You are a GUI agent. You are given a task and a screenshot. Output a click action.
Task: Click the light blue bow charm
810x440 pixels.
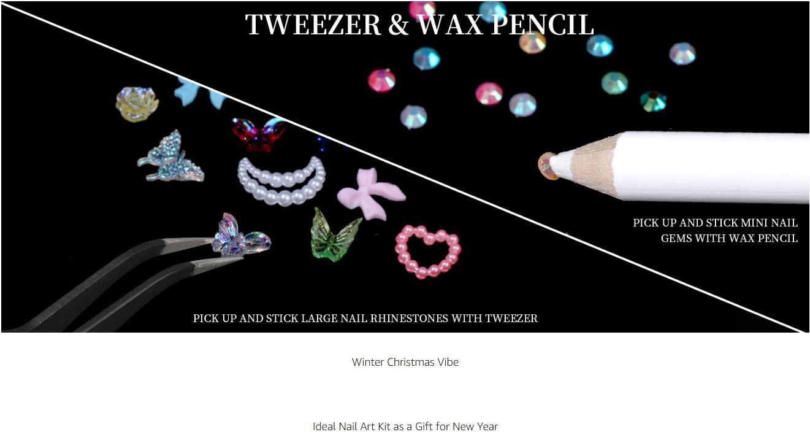pyautogui.click(x=201, y=93)
